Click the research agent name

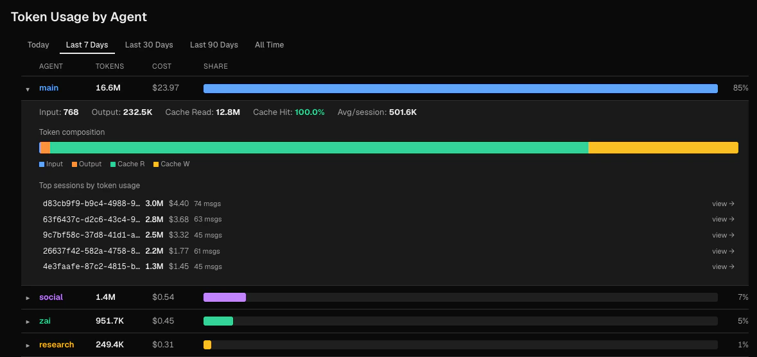tap(57, 344)
